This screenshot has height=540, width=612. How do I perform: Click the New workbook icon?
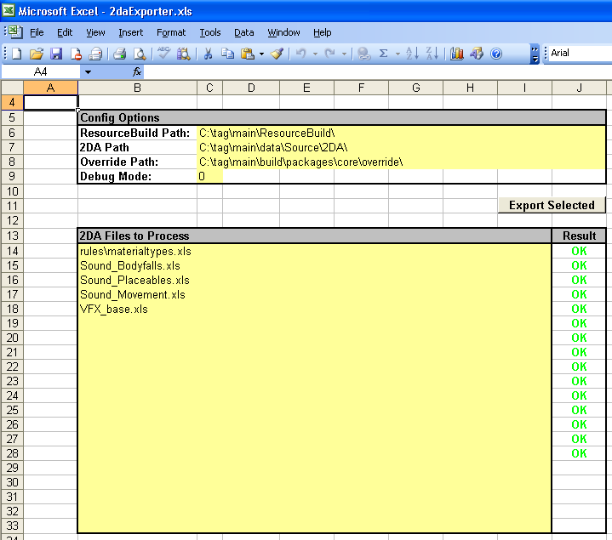[x=16, y=54]
